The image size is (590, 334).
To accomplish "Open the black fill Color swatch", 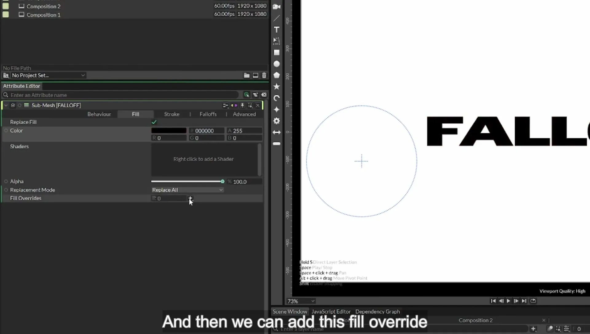I will pyautogui.click(x=169, y=130).
